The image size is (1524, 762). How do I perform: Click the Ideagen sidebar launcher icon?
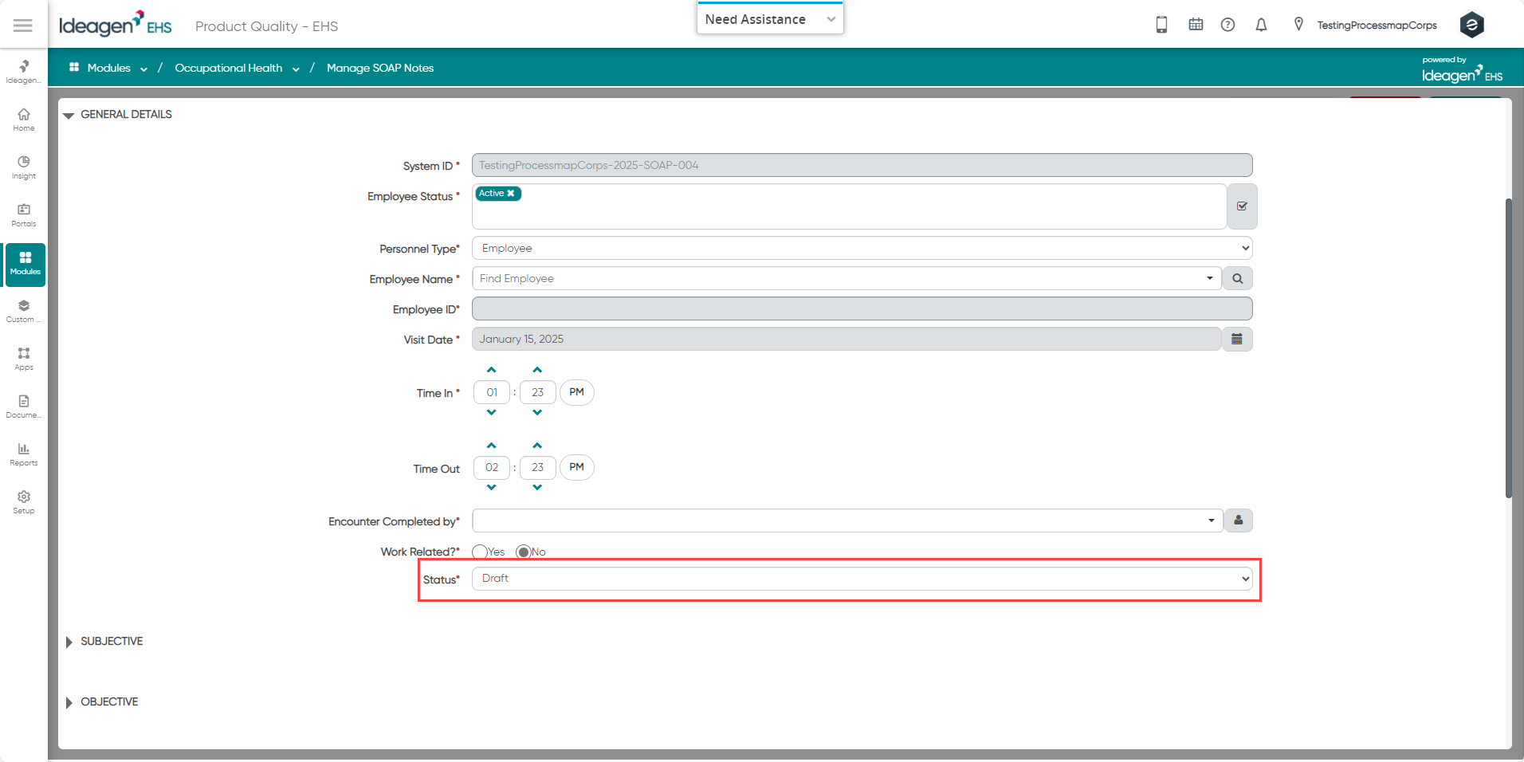point(24,71)
